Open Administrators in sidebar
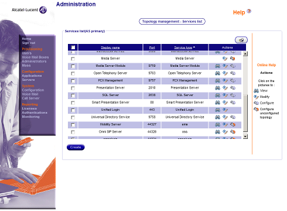 (x=34, y=62)
